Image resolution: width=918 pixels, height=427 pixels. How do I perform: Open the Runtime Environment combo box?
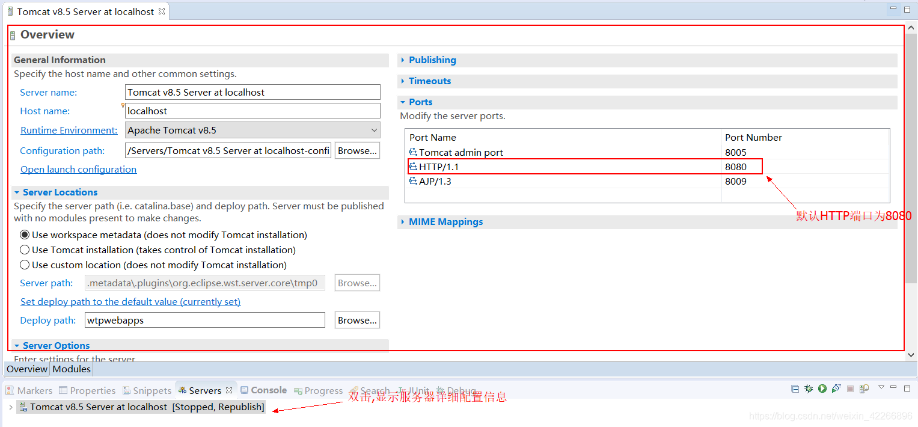pos(253,130)
